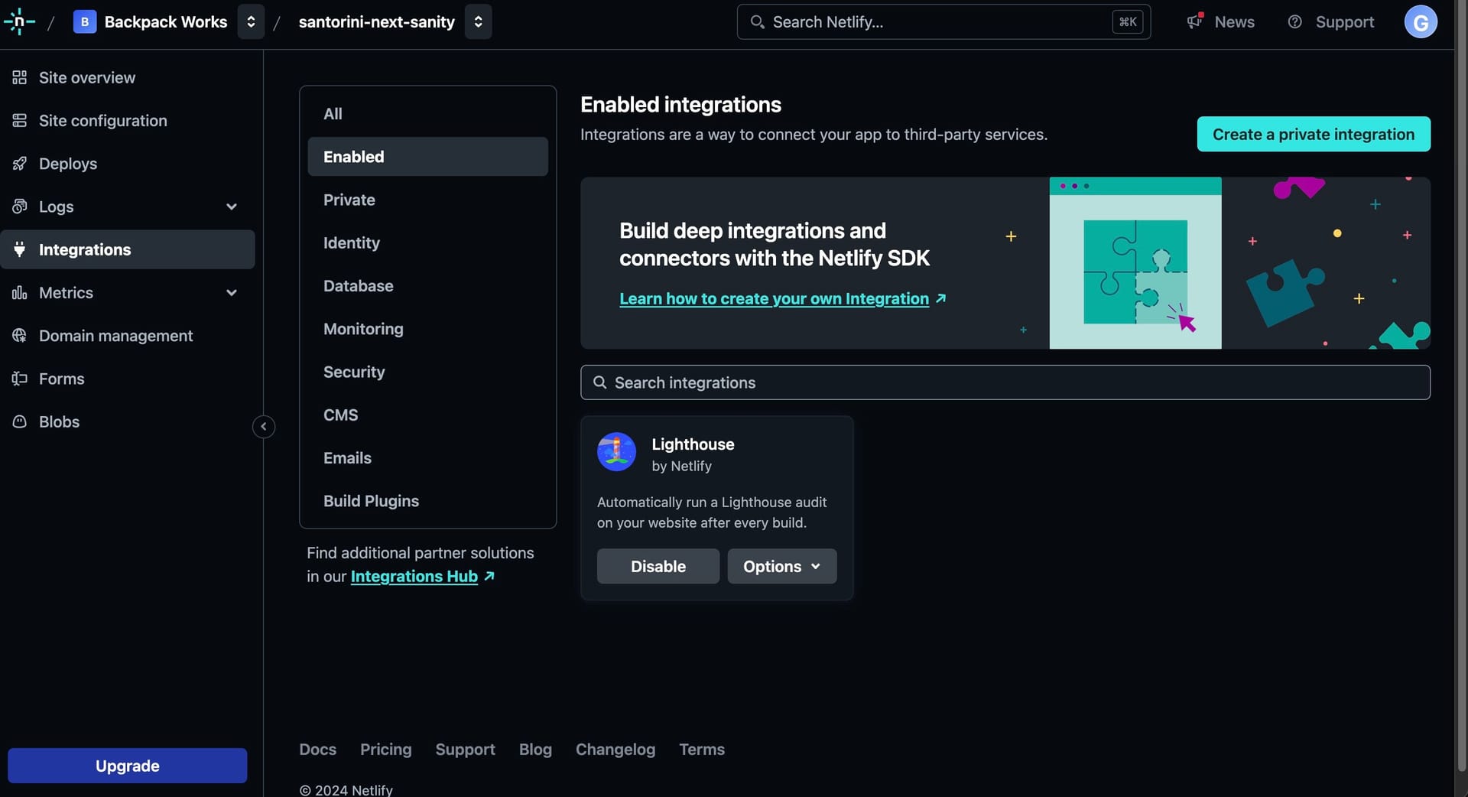This screenshot has height=797, width=1468.
Task: Open the Backpack Works team switcher
Action: [x=251, y=21]
